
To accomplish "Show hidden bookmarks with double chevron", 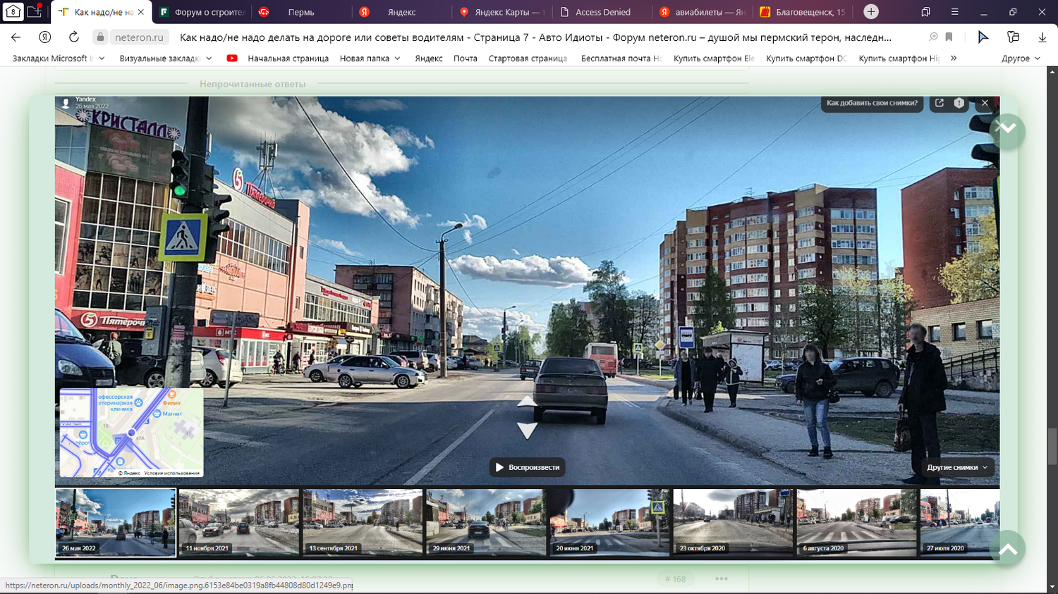I will [x=954, y=58].
